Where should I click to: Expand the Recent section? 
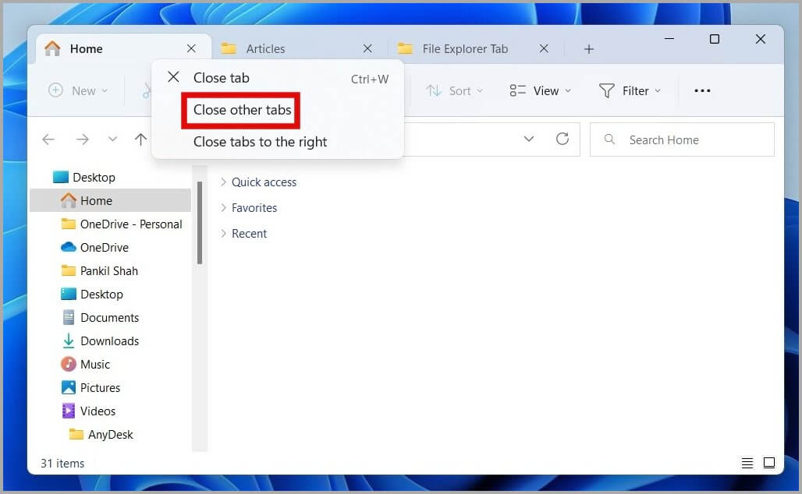(x=223, y=234)
